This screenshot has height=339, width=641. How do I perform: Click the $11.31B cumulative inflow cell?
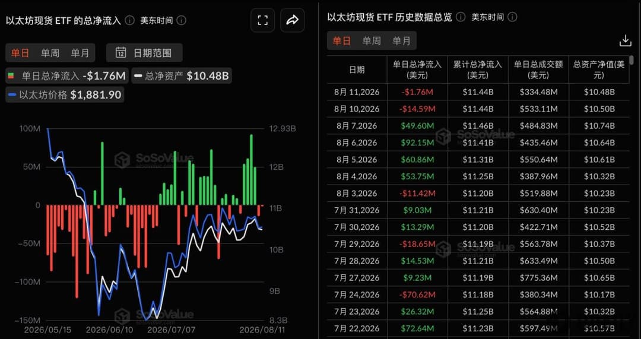478,160
